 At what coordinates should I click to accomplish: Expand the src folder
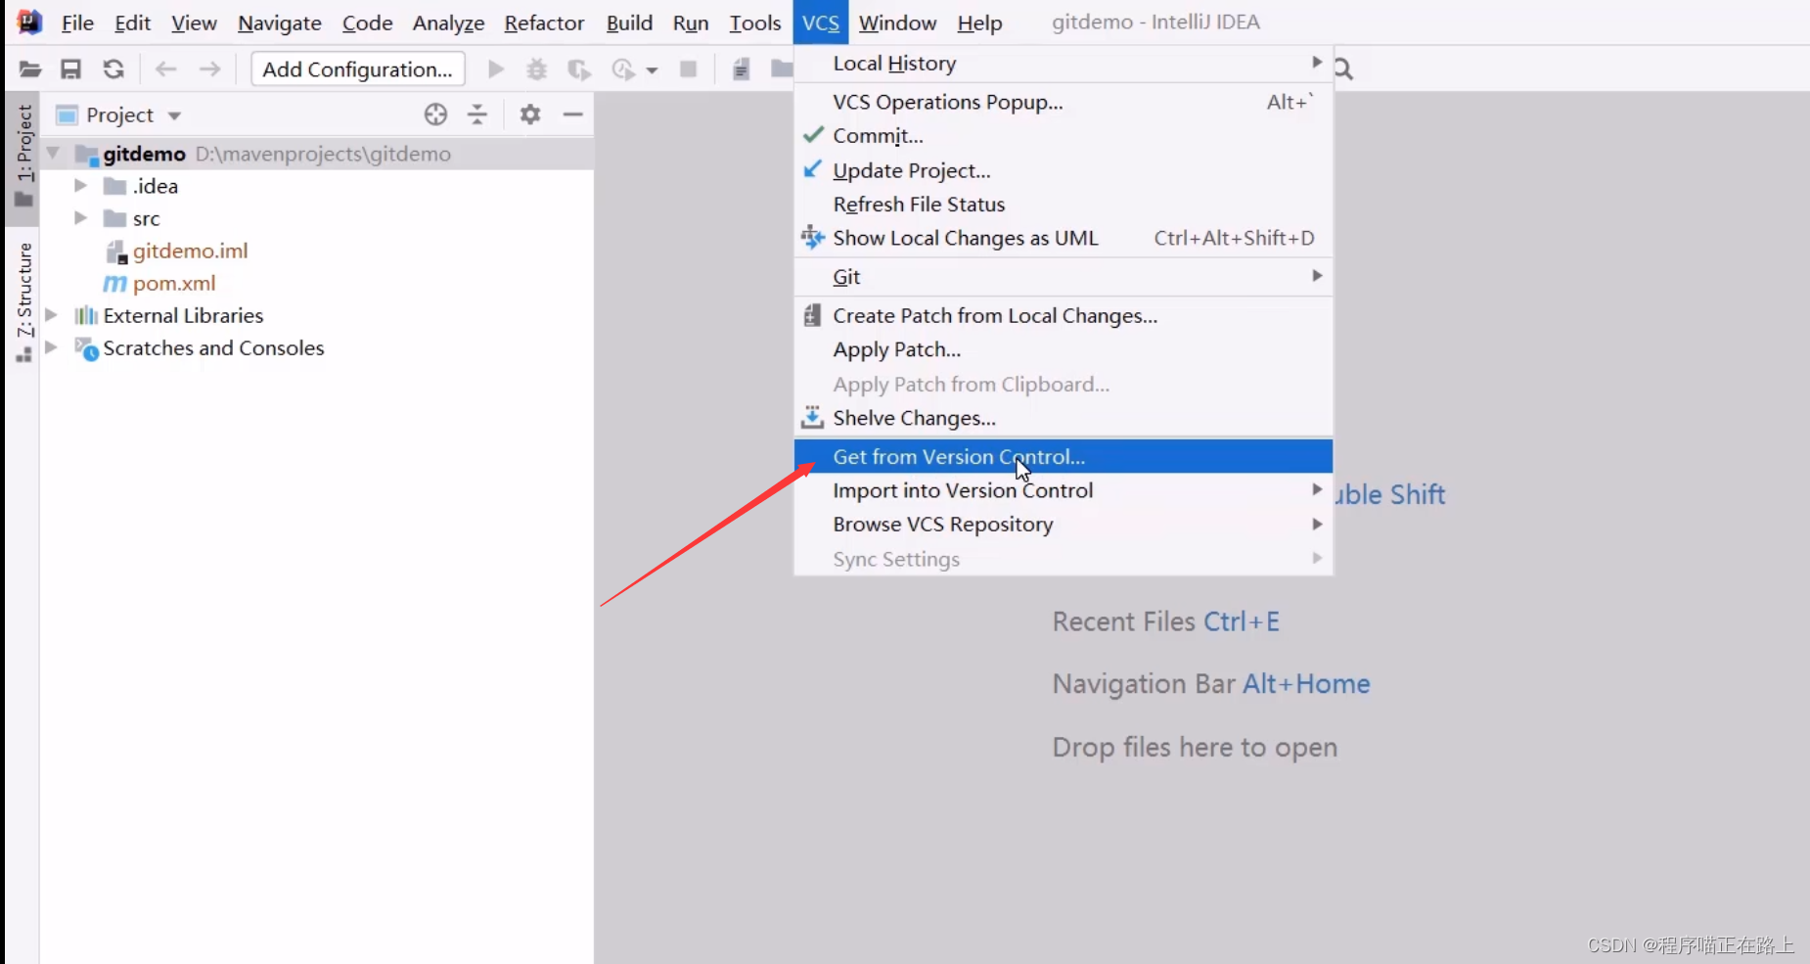point(80,218)
